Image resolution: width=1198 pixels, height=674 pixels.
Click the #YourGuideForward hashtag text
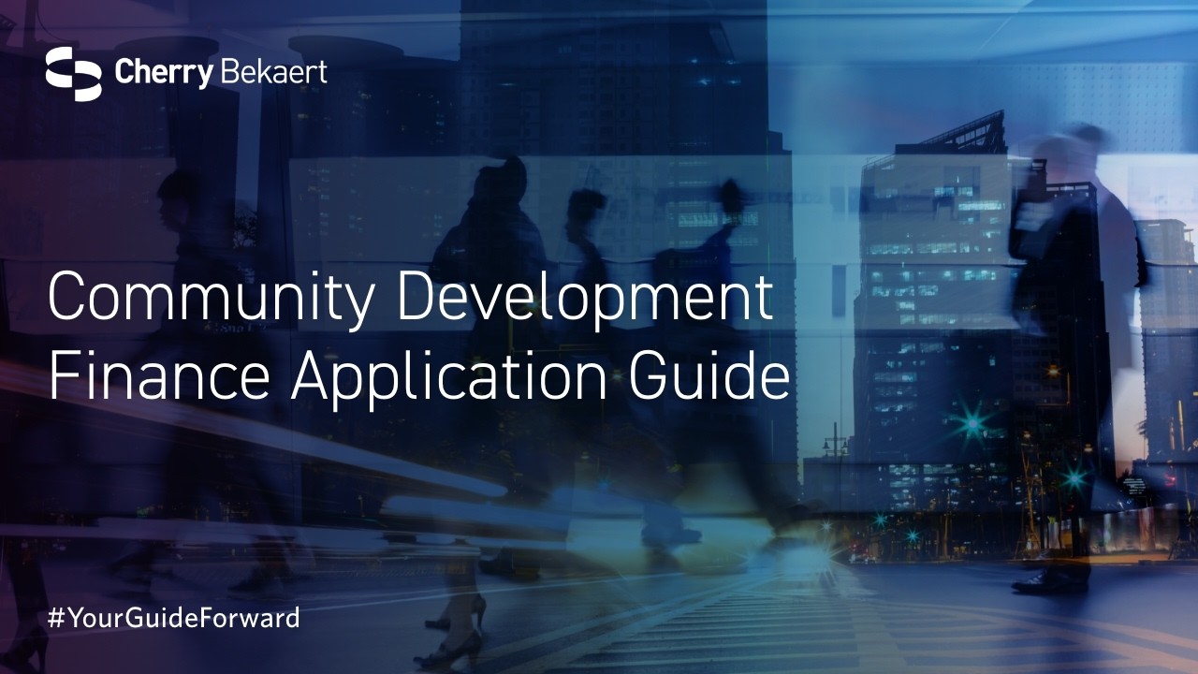[173, 618]
